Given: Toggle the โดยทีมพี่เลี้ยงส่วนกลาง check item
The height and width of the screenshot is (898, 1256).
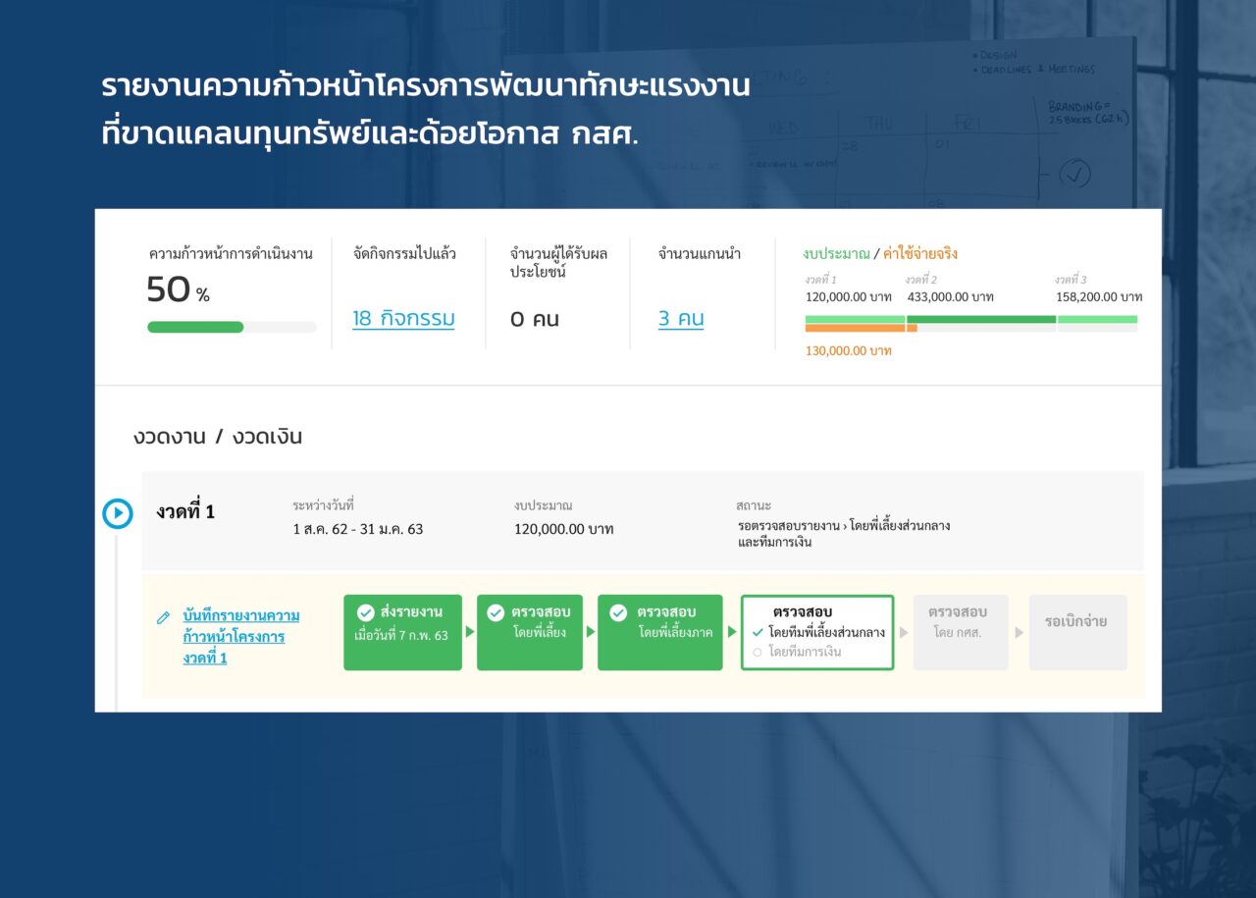Looking at the screenshot, I should pyautogui.click(x=758, y=633).
